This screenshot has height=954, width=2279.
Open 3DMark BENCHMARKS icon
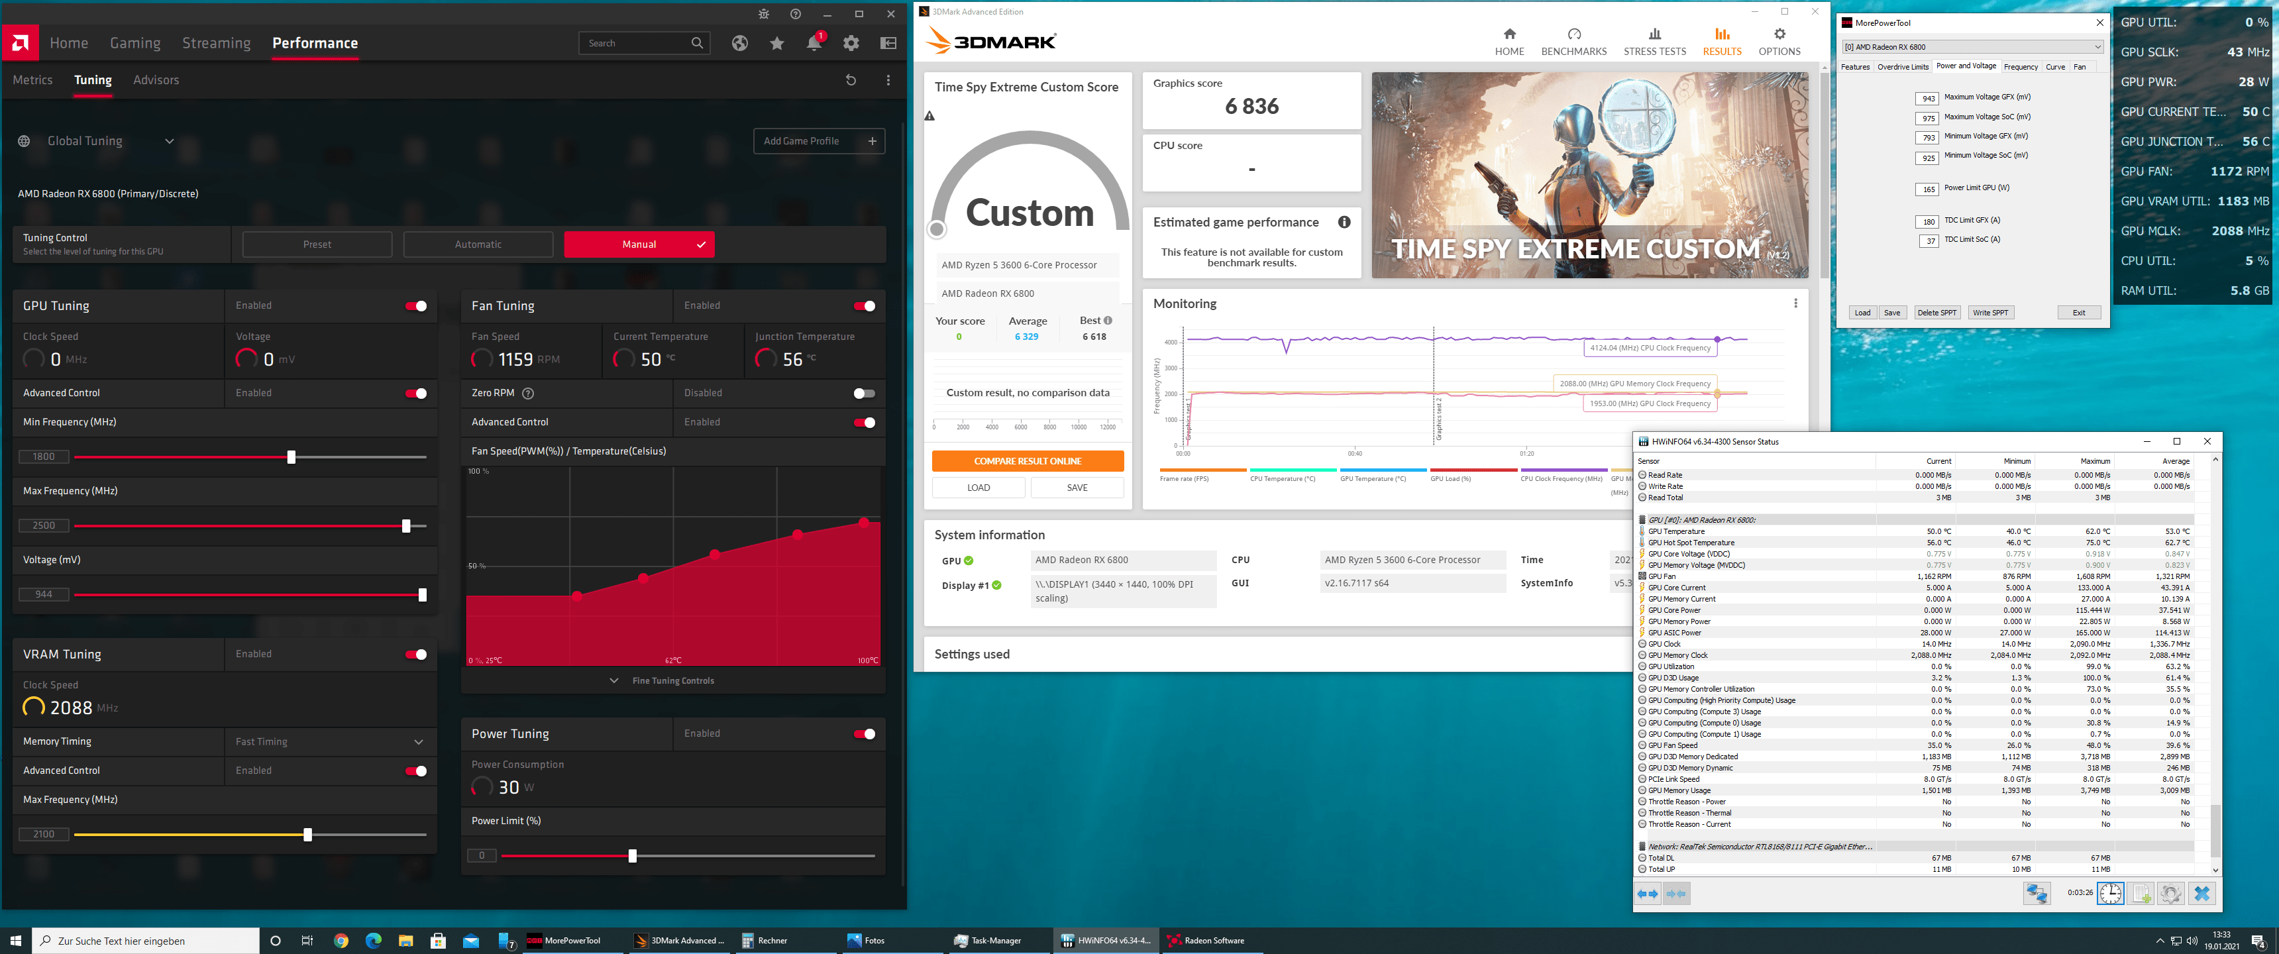pyautogui.click(x=1574, y=34)
